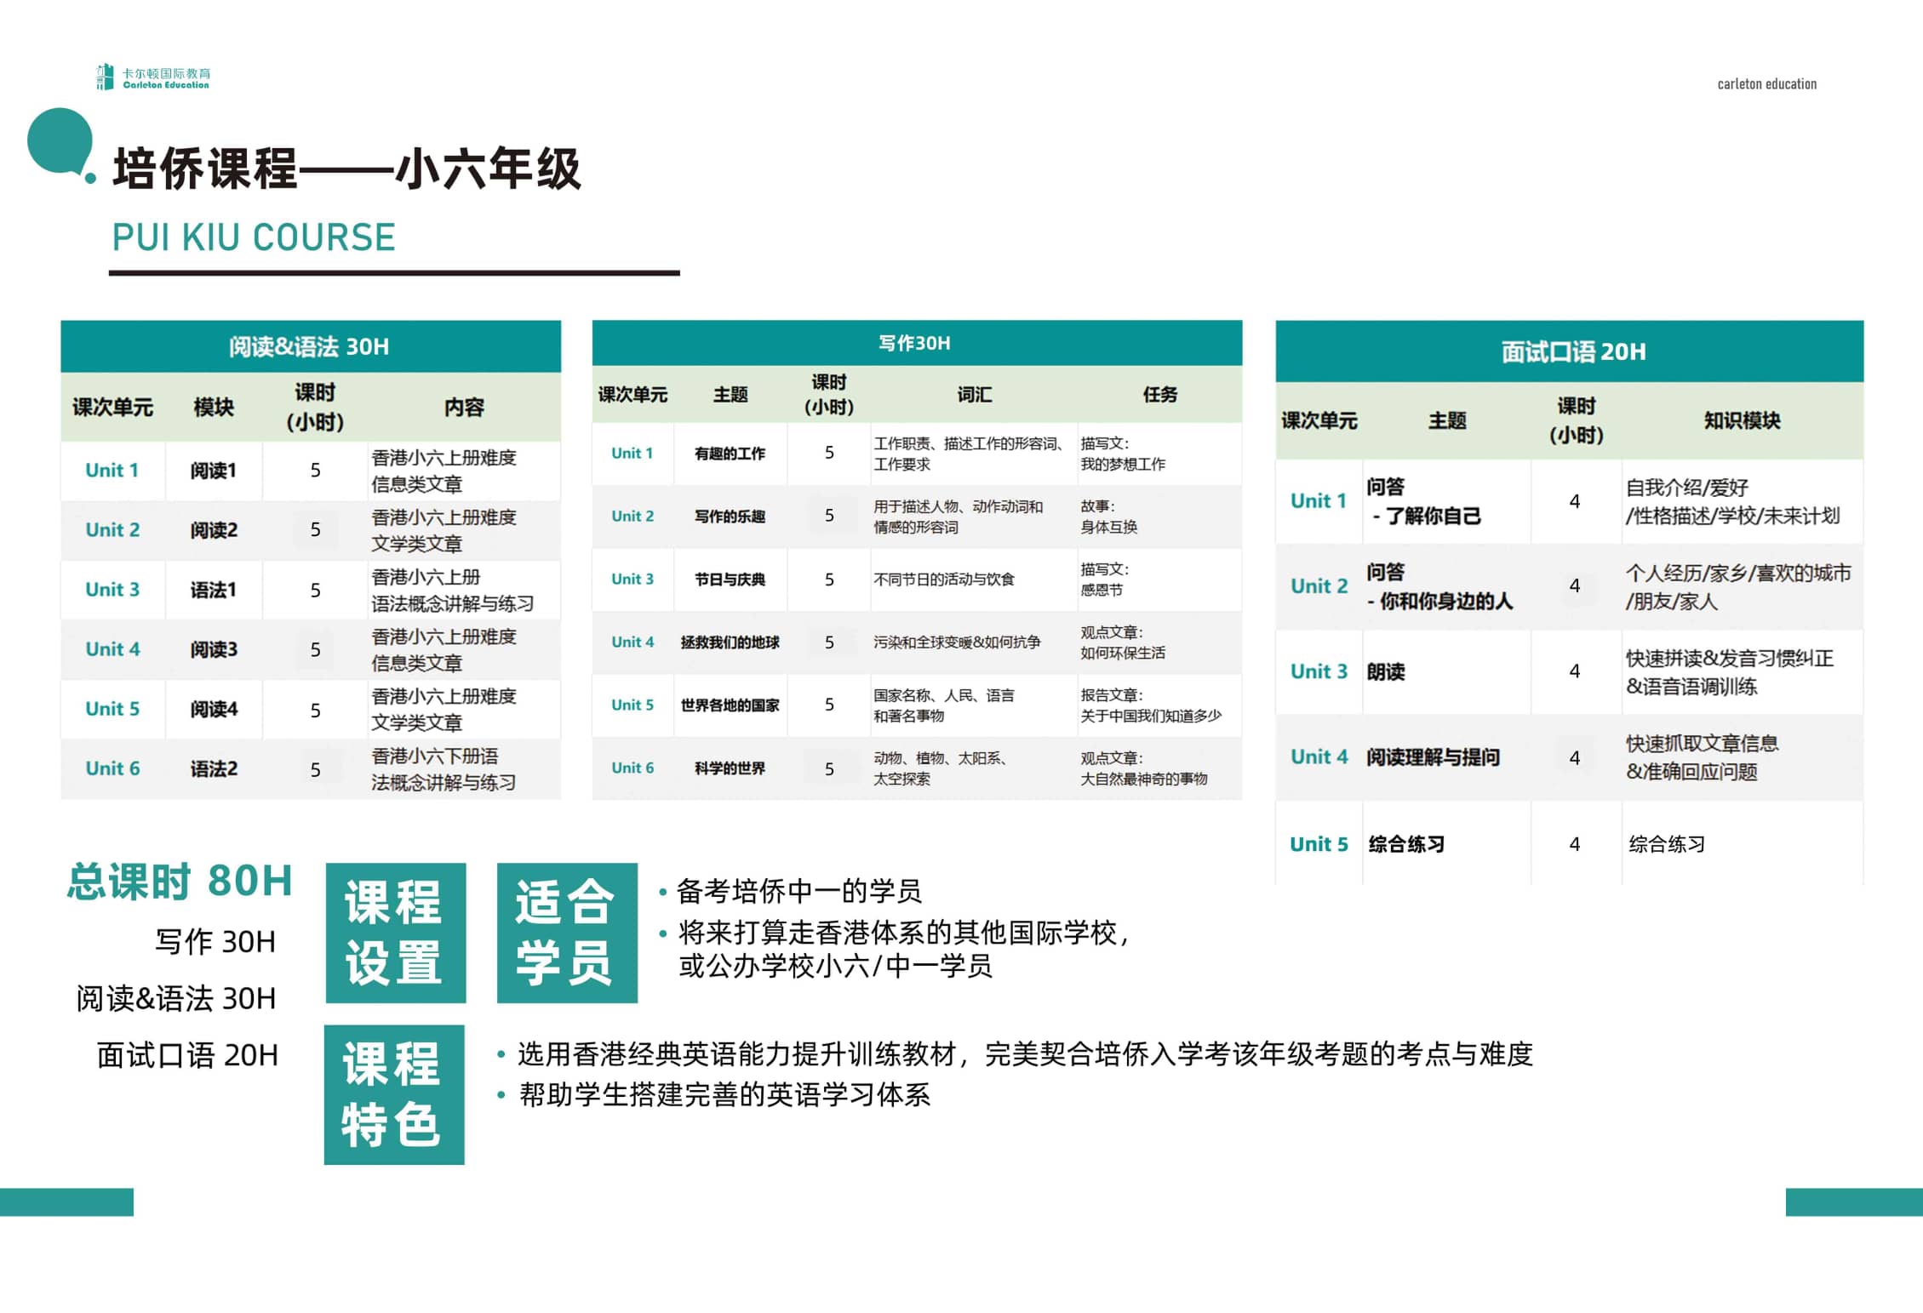Click the 世界各地的国家 writing topic
Viewport: 1923px width, 1313px height.
(730, 705)
